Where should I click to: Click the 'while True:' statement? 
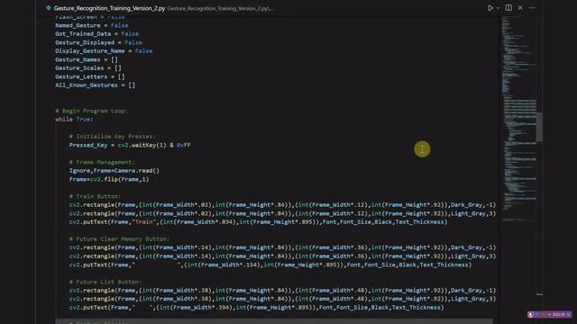coord(74,120)
